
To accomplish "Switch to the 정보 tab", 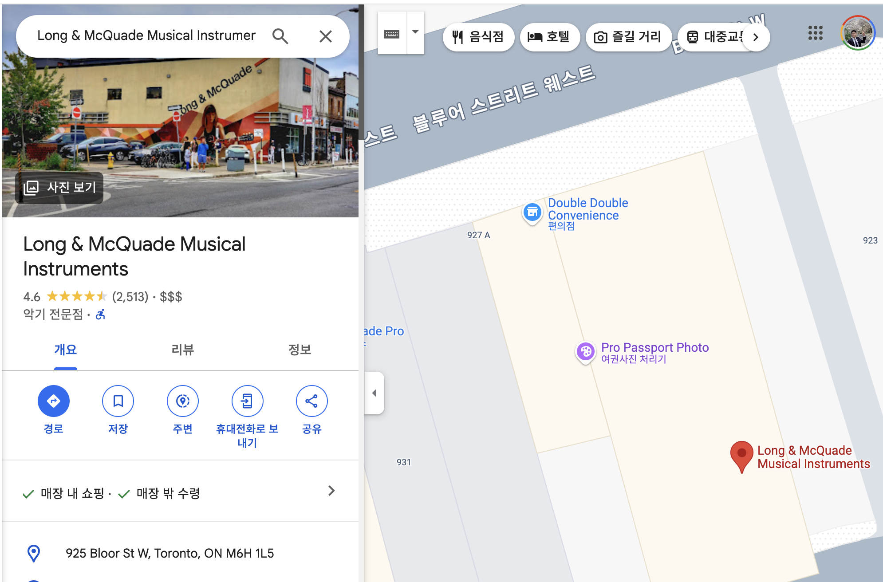I will (300, 350).
